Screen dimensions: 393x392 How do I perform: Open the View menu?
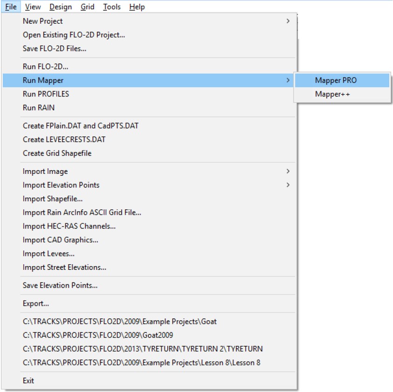tap(33, 7)
